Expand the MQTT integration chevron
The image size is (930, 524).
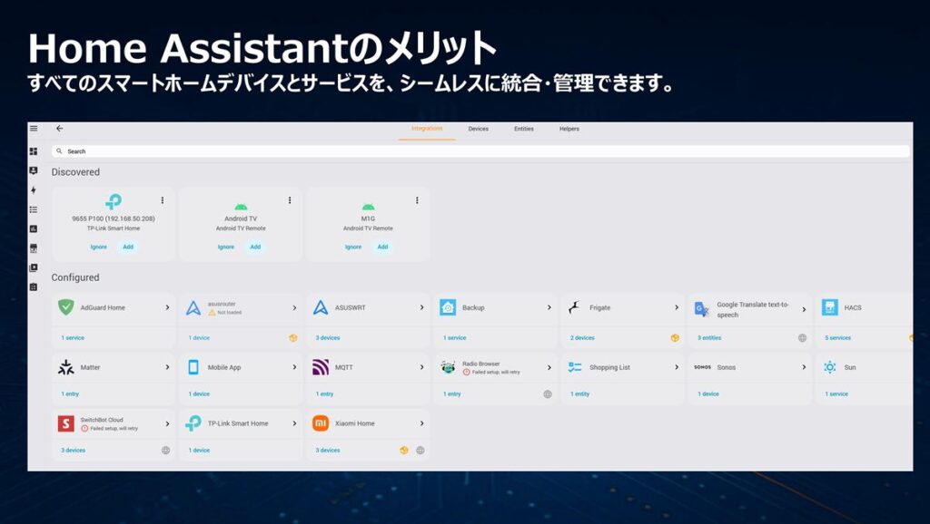(421, 367)
